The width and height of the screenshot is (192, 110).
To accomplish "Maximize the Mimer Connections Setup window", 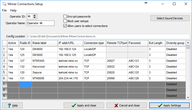I will (x=174, y=4).
